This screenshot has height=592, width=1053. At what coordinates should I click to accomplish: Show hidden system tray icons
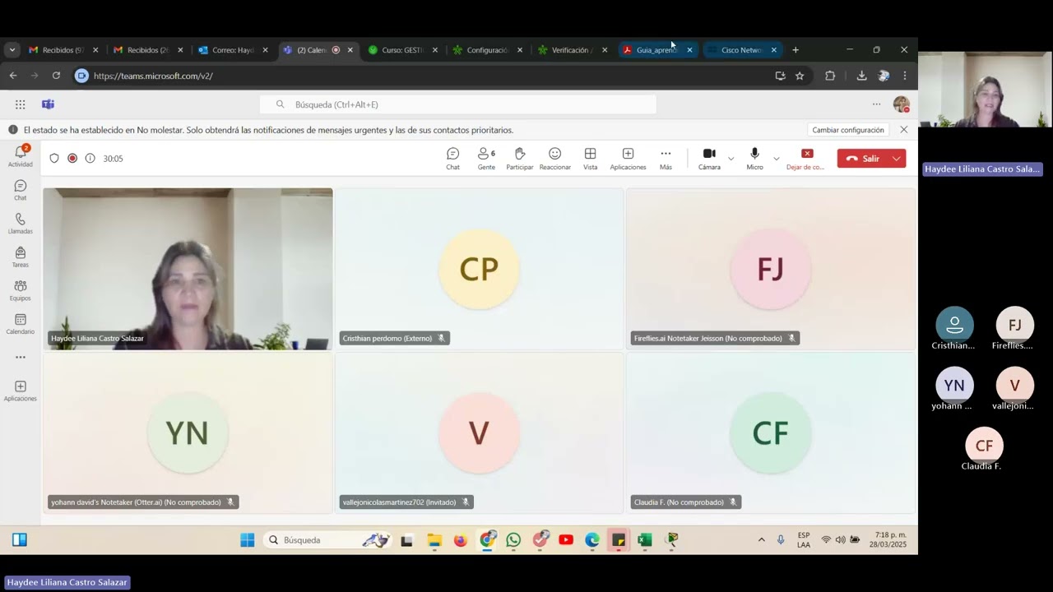tap(761, 540)
